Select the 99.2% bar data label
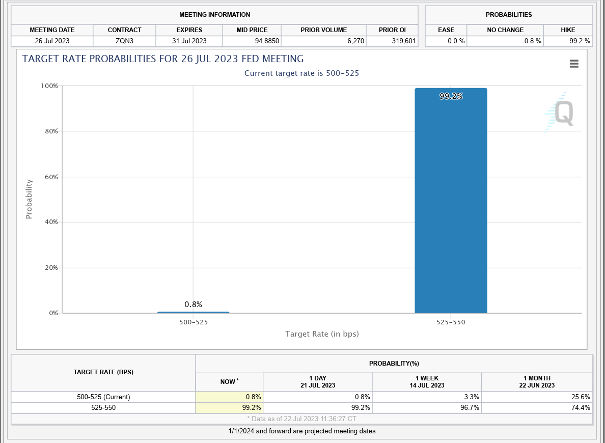 451,96
